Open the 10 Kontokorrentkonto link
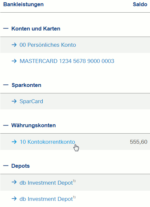 pos(47,142)
